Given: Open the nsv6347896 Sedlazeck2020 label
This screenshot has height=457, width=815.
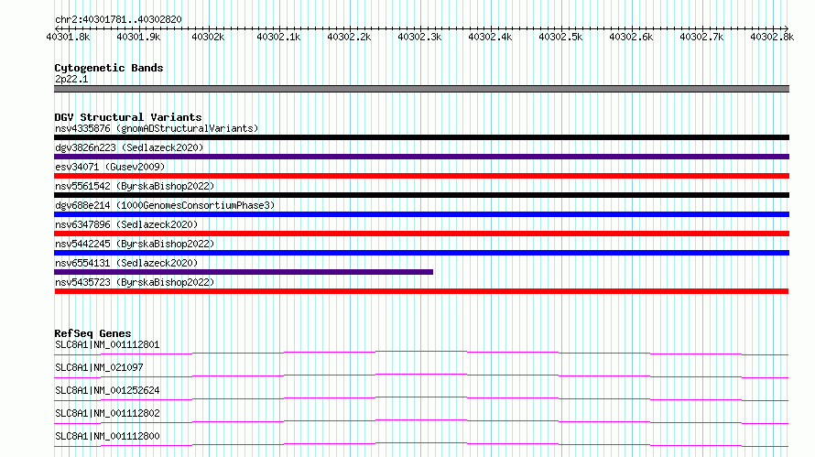Looking at the screenshot, I should [x=126, y=224].
